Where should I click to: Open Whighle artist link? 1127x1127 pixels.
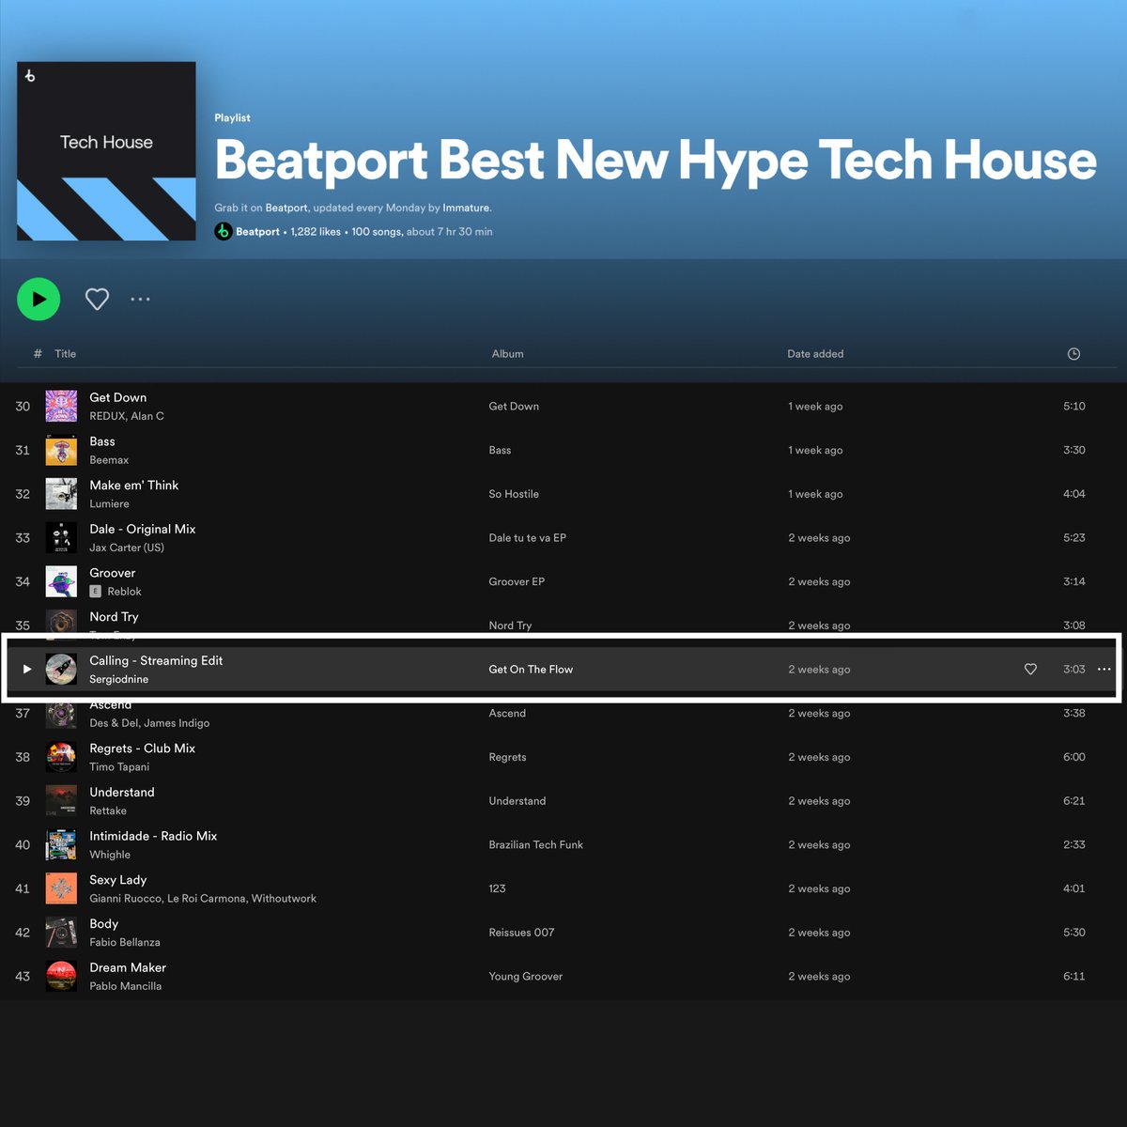point(110,855)
